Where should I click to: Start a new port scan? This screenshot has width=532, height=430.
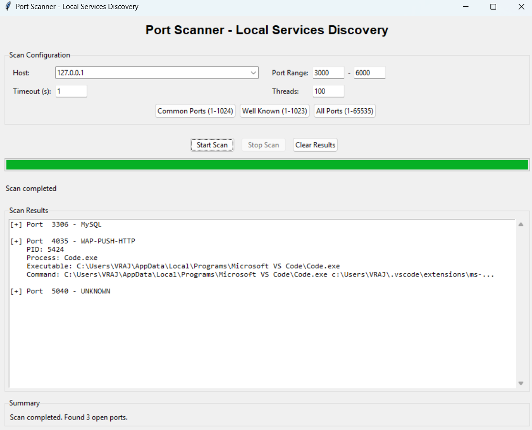[212, 144]
